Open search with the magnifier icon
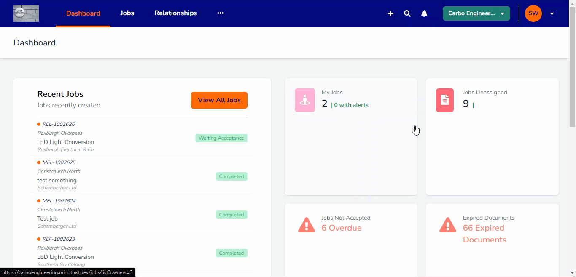The image size is (576, 277). point(407,13)
